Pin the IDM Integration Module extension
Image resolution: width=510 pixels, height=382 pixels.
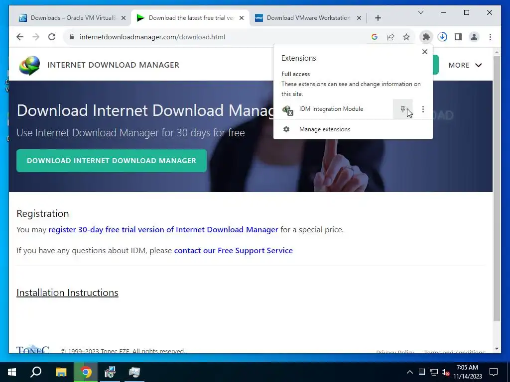point(402,109)
